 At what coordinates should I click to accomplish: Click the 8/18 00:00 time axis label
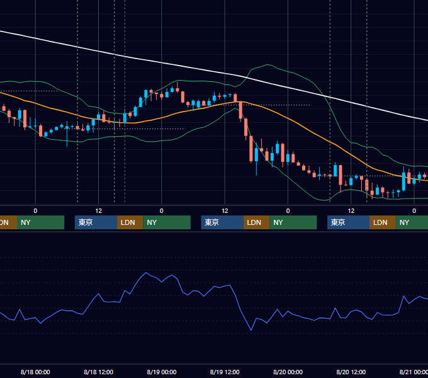point(35,372)
